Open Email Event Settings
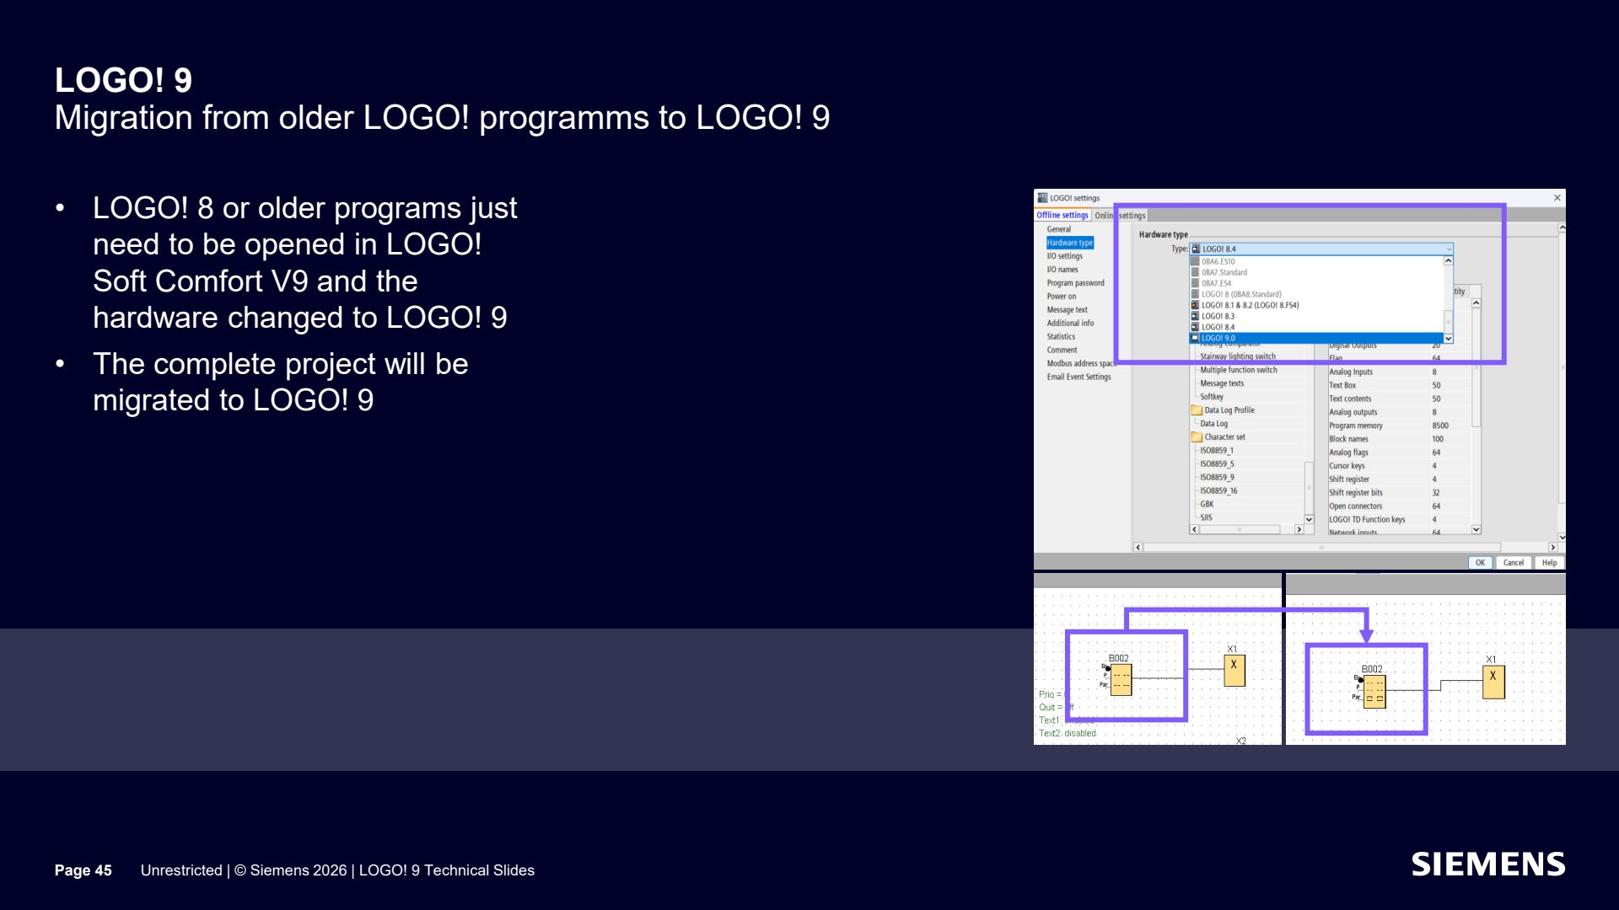The height and width of the screenshot is (910, 1619). [1079, 377]
